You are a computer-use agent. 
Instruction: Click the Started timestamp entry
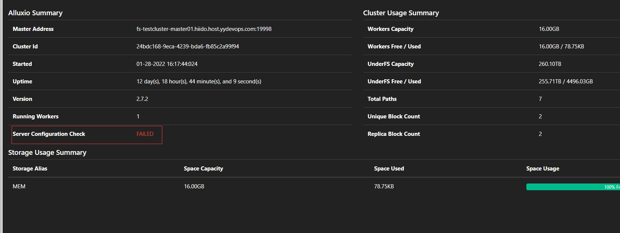click(166, 64)
